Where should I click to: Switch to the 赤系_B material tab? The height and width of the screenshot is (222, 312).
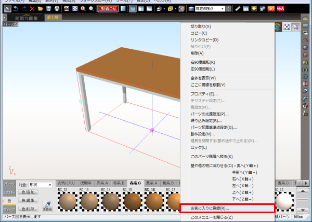119,183
